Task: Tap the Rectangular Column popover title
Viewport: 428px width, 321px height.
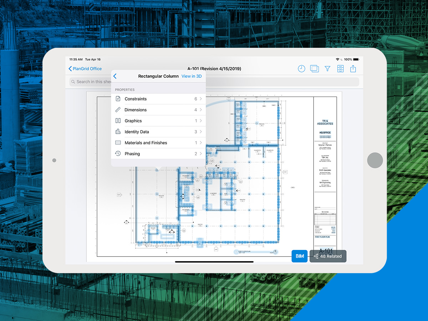Action: point(158,76)
